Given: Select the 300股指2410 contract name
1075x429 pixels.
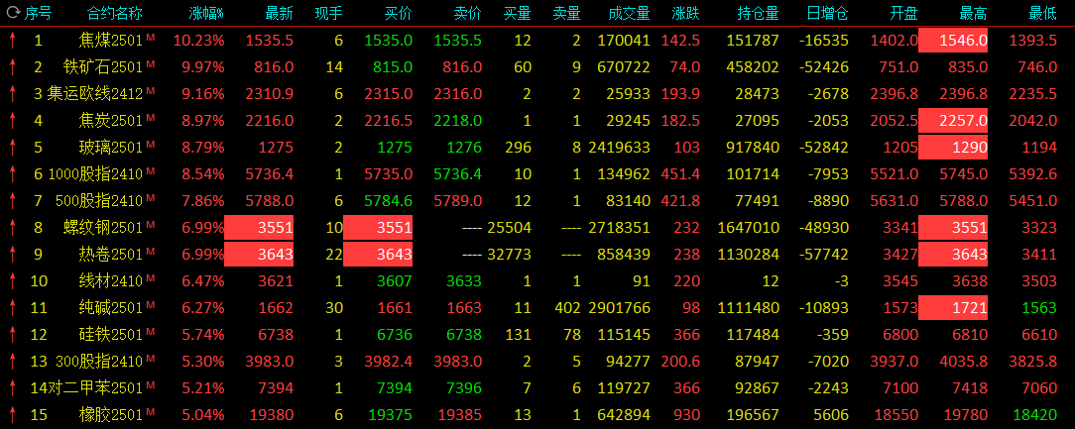Looking at the screenshot, I should pyautogui.click(x=99, y=362).
